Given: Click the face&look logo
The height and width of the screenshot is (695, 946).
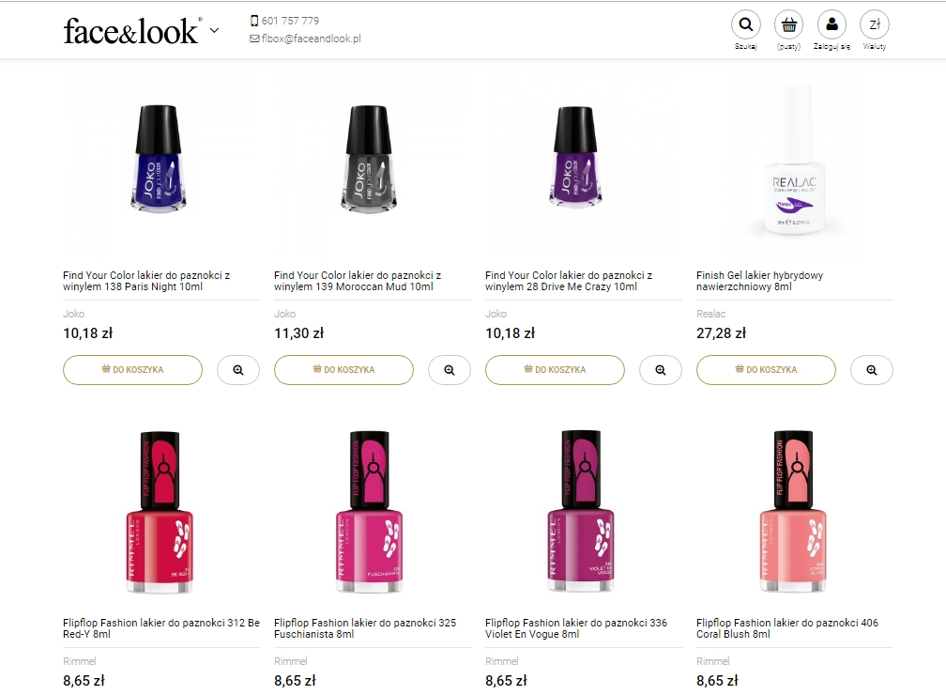Looking at the screenshot, I should pos(131,30).
